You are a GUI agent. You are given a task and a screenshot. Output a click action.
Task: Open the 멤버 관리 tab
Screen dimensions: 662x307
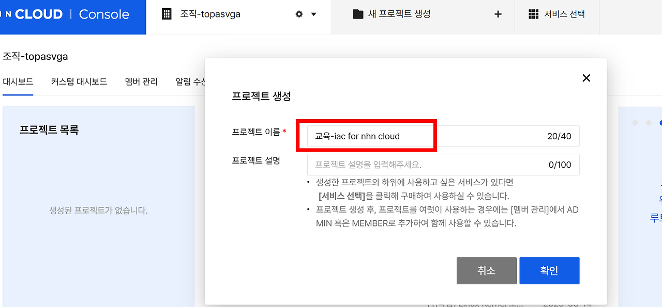(x=141, y=82)
